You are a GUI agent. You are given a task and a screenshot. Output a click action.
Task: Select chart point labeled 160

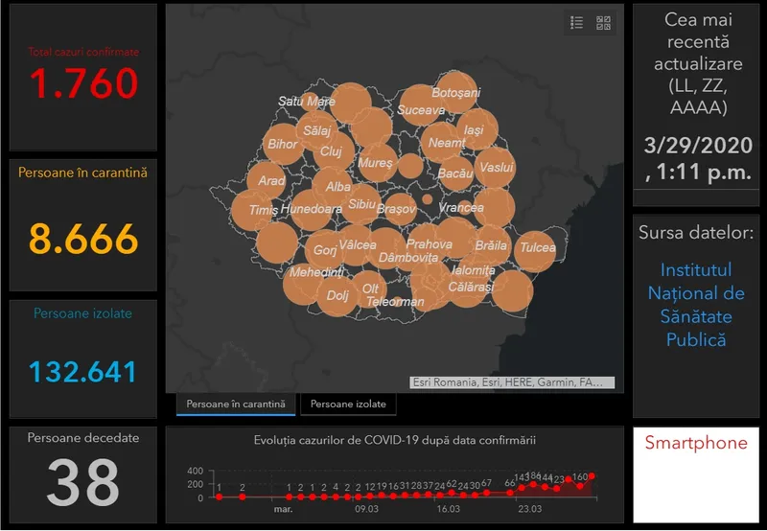(580, 488)
